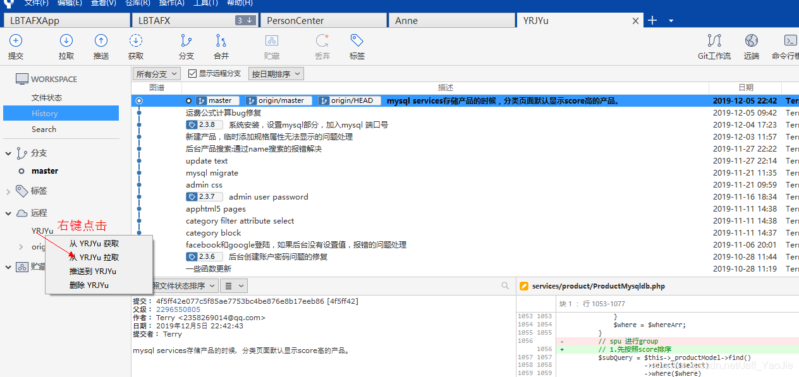
Task: Expand the 远程 section in sidebar
Action: [8, 213]
